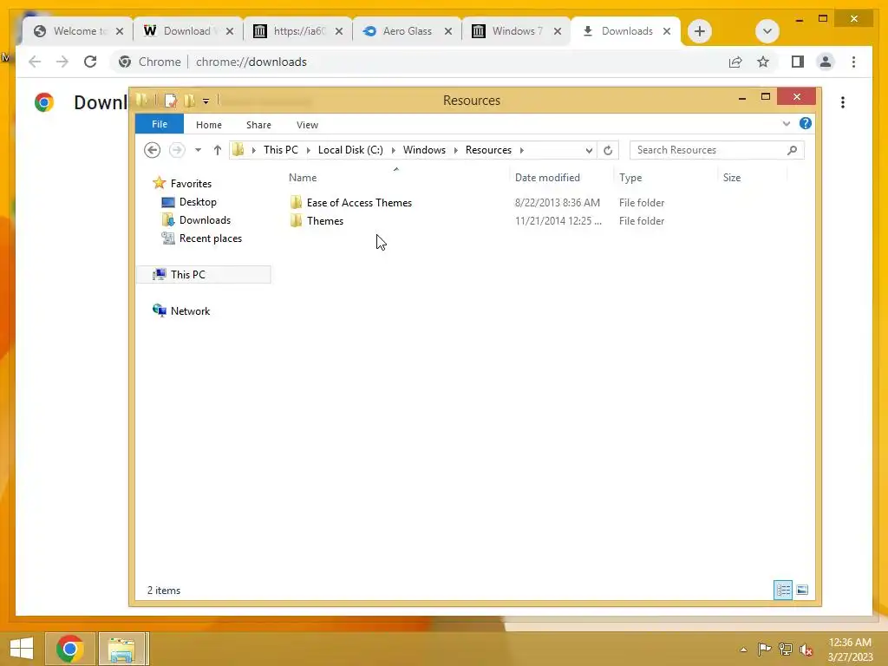Sort by Size column header
This screenshot has width=888, height=666.
tap(732, 178)
